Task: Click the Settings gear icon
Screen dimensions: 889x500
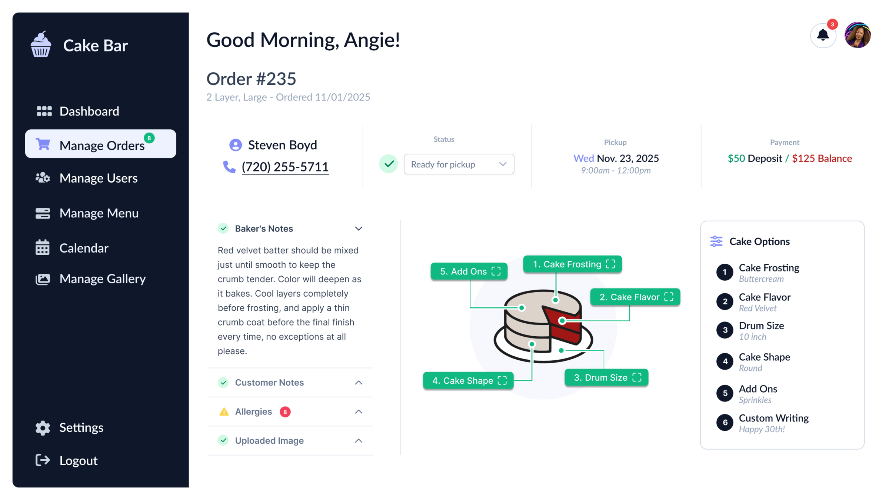Action: (x=43, y=428)
